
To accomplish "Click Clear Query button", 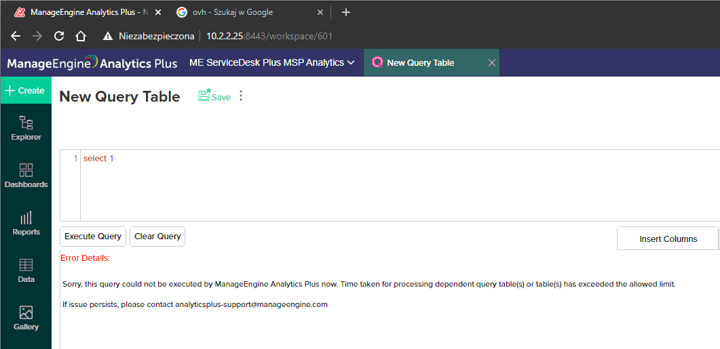I will point(157,237).
